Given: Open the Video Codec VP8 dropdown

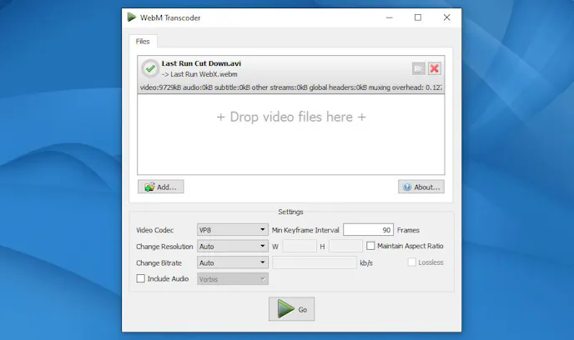Looking at the screenshot, I should 232,230.
